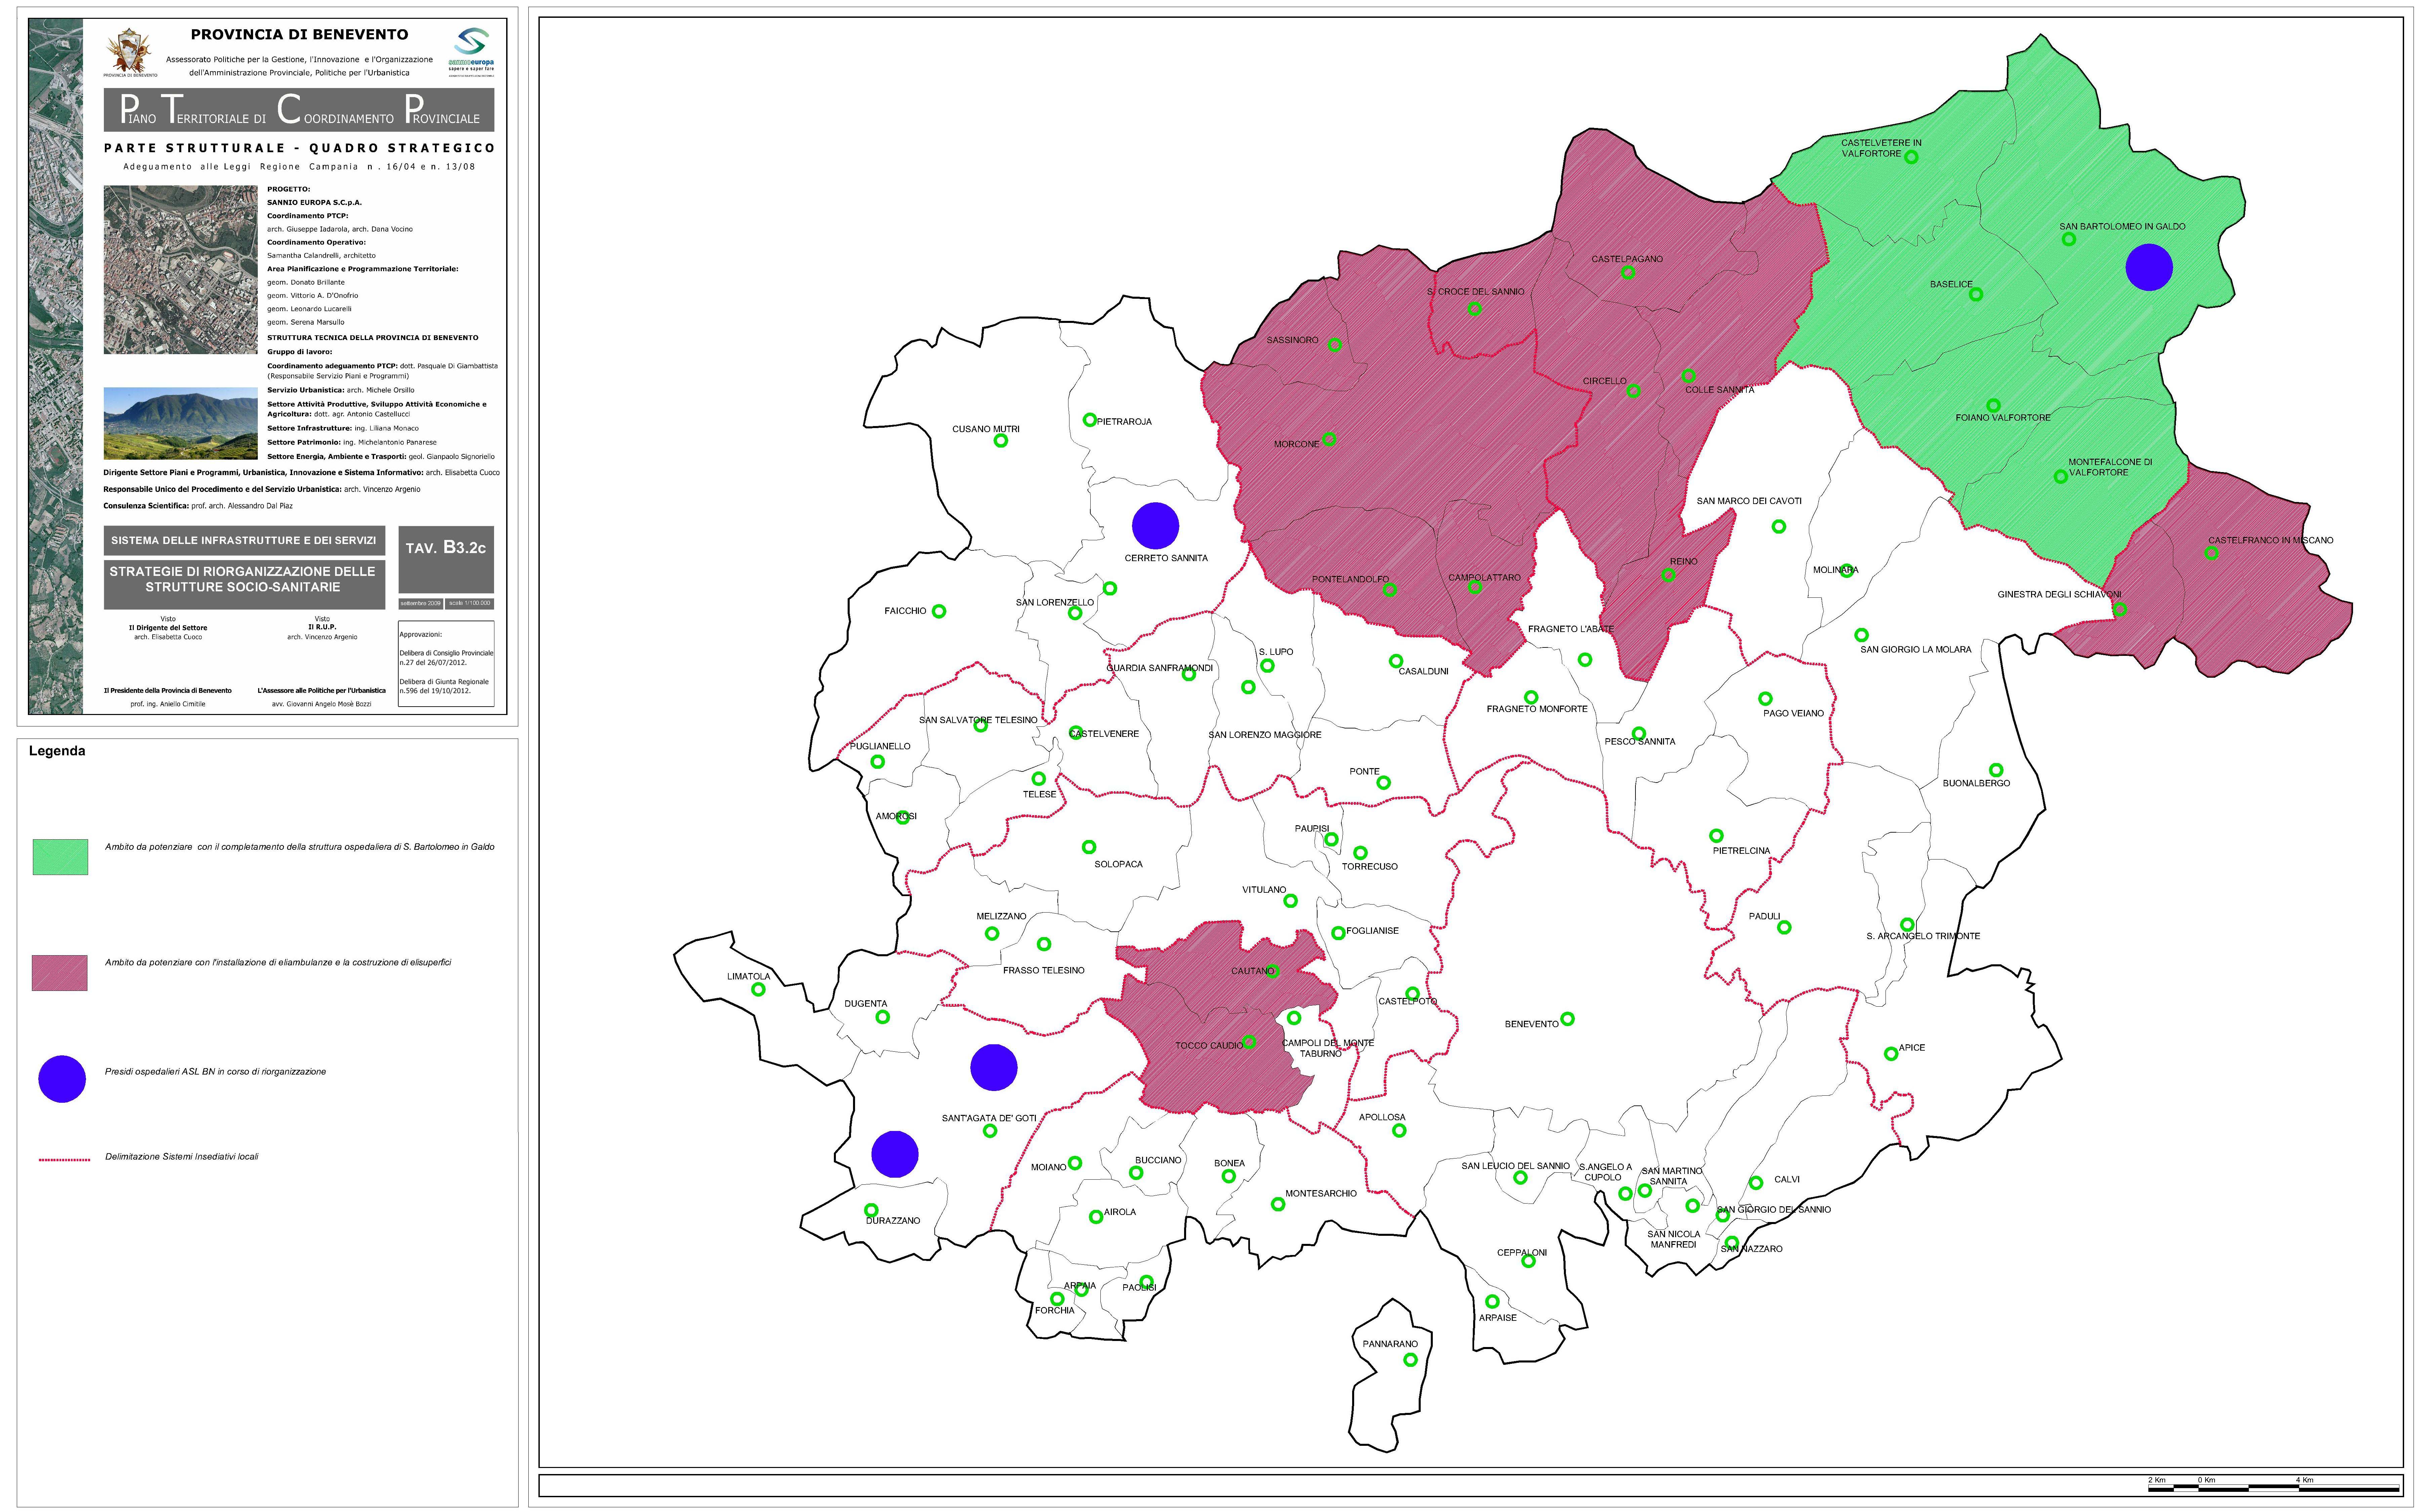Select the Morcone green marker
The height and width of the screenshot is (1512, 2429).
coord(1329,439)
